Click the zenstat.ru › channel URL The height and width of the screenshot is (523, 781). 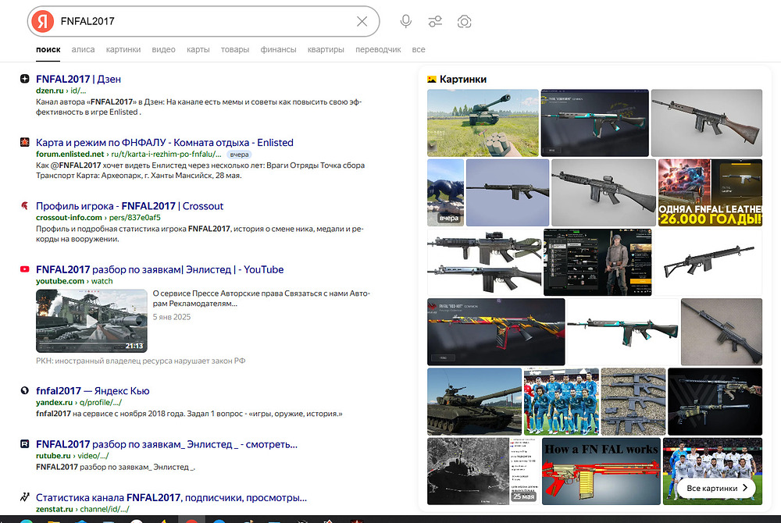(x=83, y=509)
